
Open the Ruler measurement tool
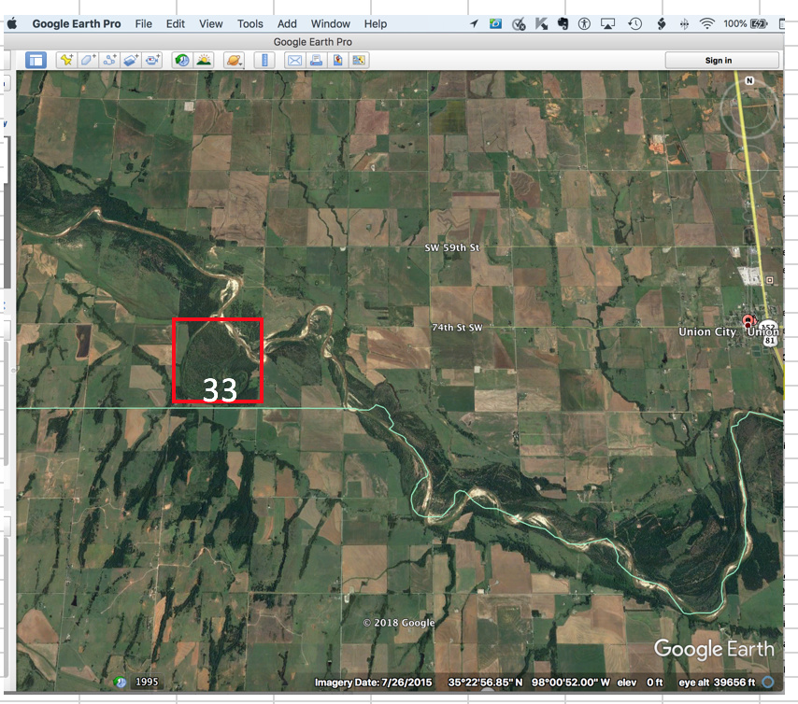point(264,60)
